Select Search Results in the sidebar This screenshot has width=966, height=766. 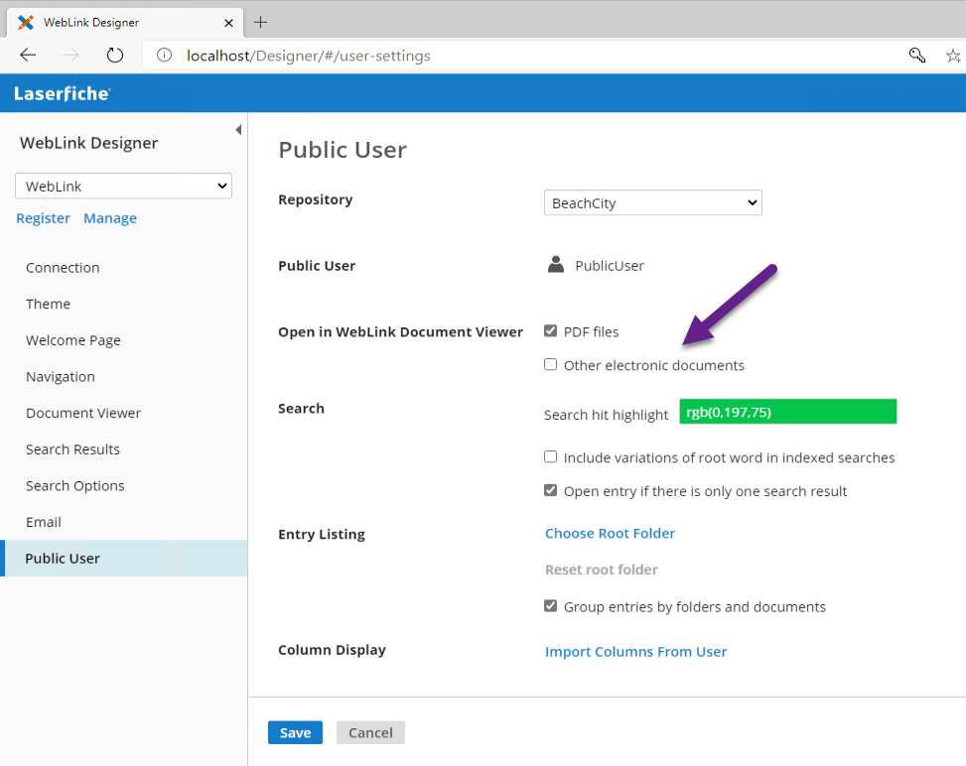(72, 448)
